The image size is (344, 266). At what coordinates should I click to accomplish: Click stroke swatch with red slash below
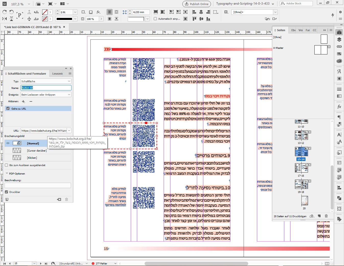coord(45,19)
